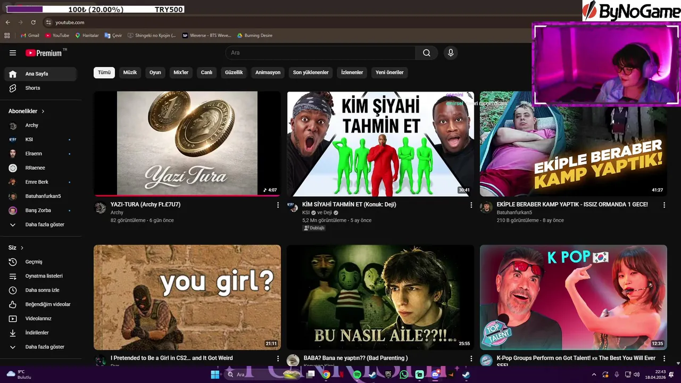Open the Gmail bookmark
The image size is (681, 383).
30,36
